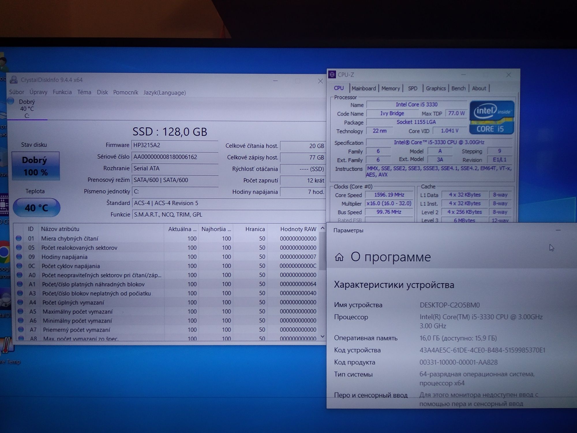
Task: Click the Dobrý 100 % disk status button
Action: pos(35,166)
